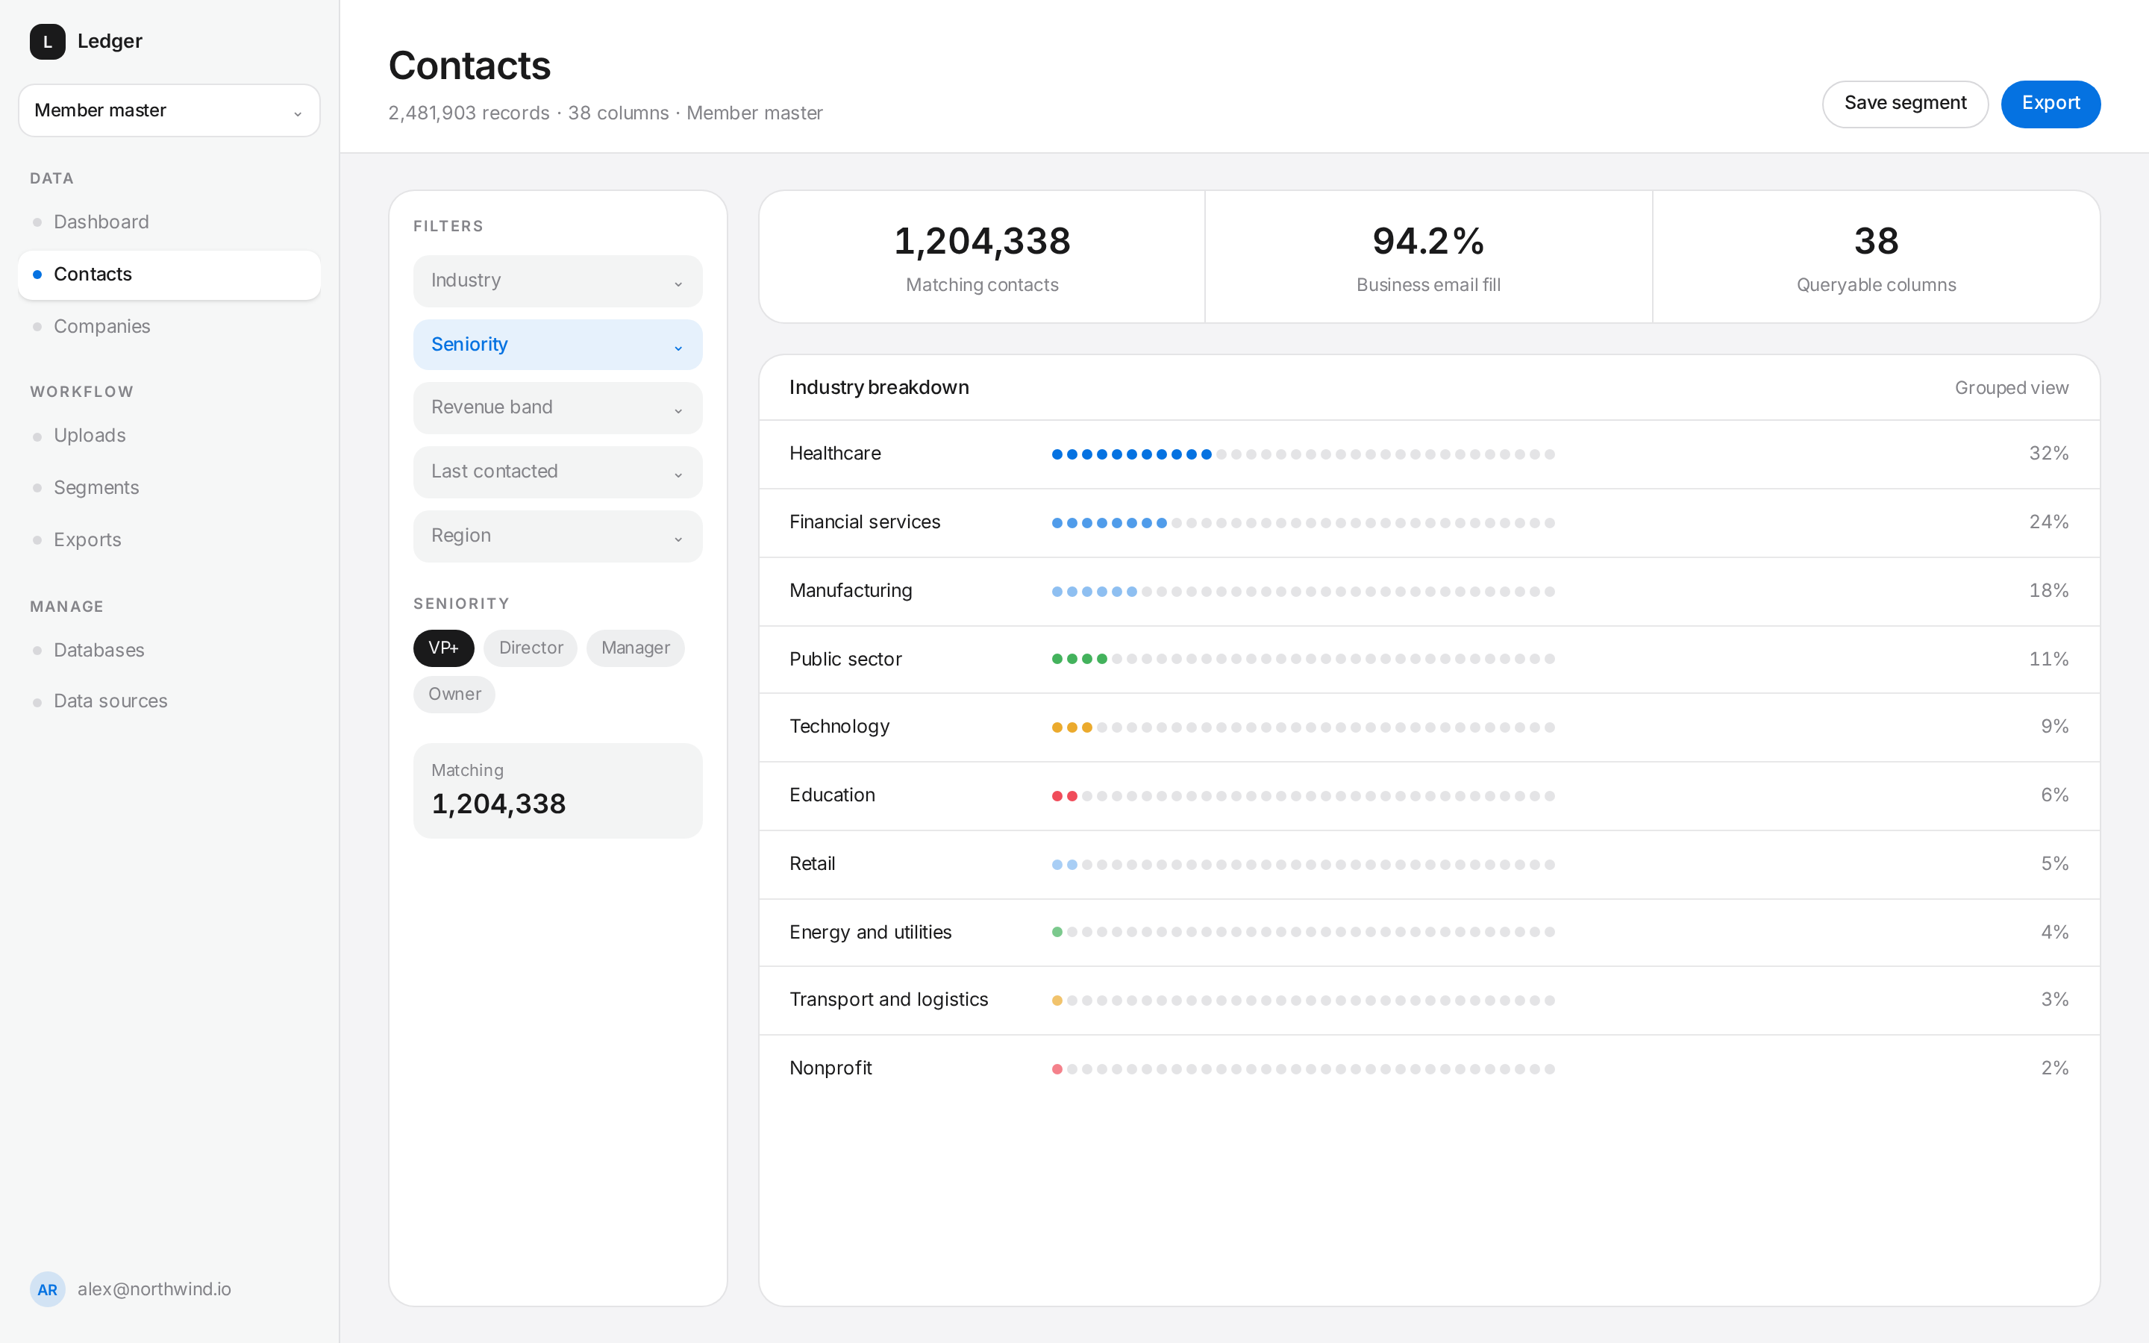
Task: Select the Retail row label
Action: pyautogui.click(x=813, y=863)
